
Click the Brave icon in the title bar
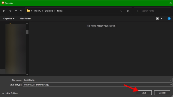coord(3,3)
